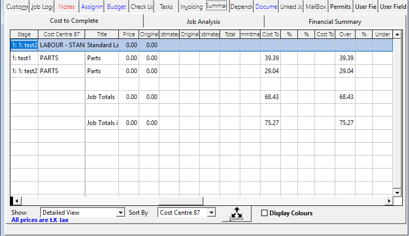Enable the Display Colours checkbox

[265, 213]
